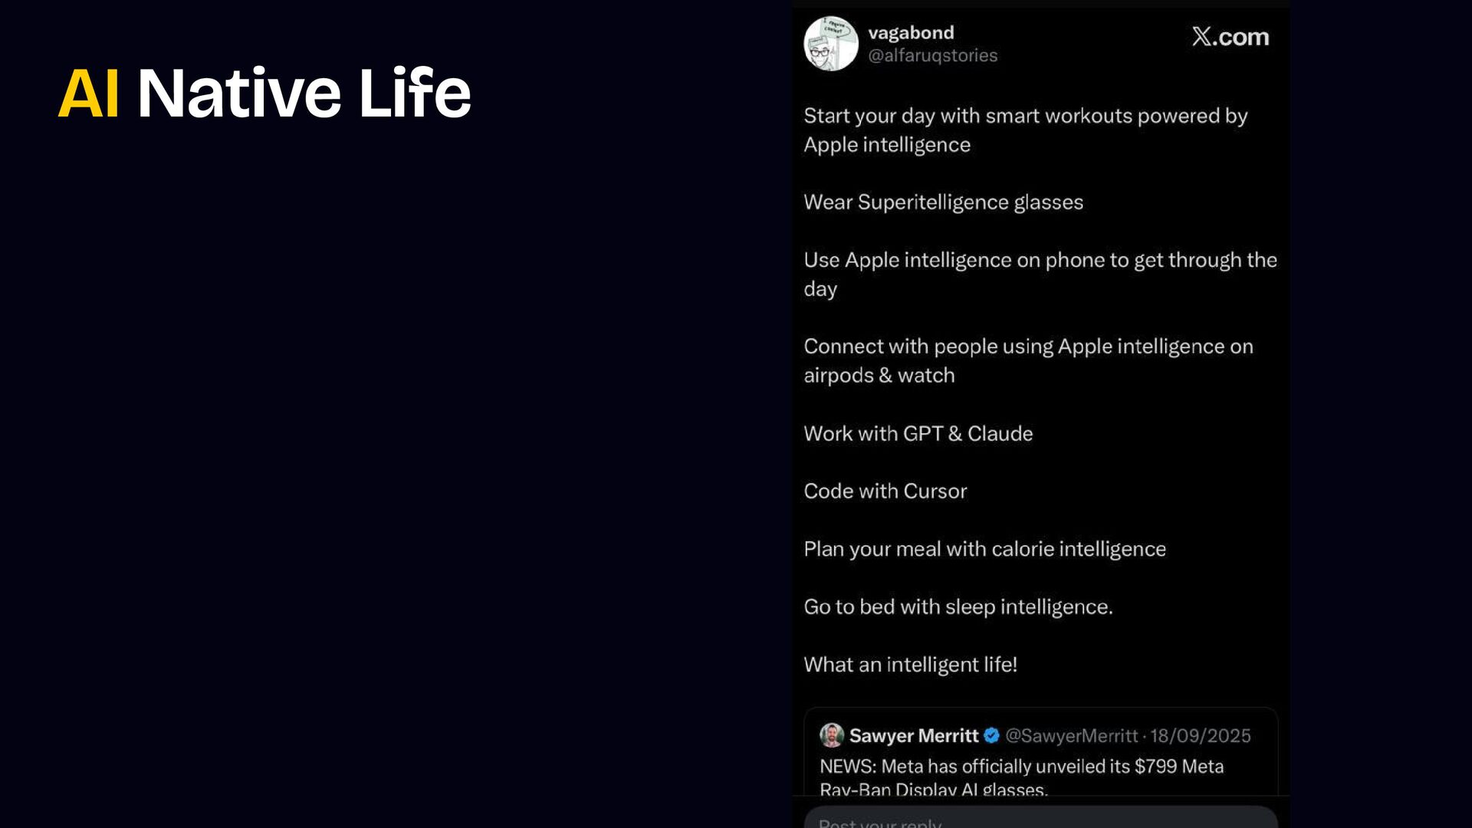
Task: Click the "Start your day with smart workouts" line
Action: click(1025, 117)
